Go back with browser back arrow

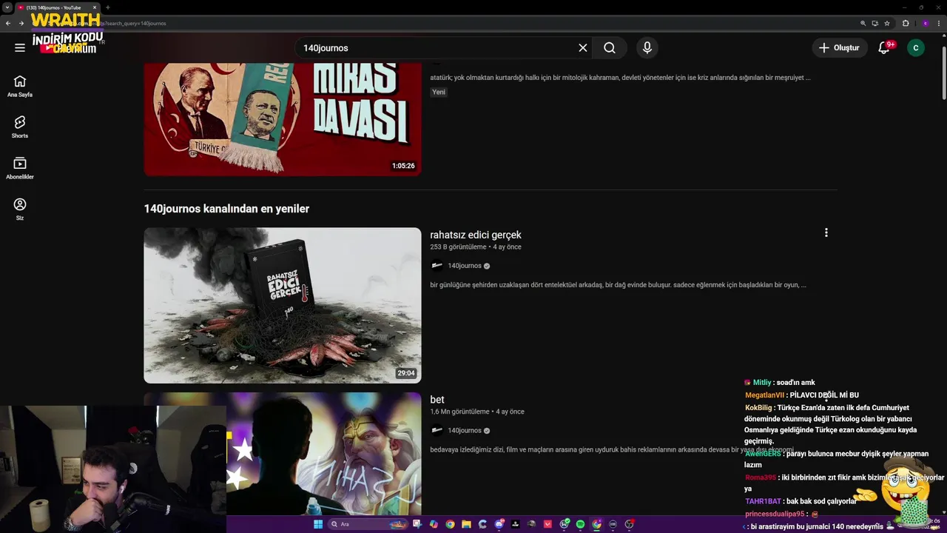click(7, 23)
